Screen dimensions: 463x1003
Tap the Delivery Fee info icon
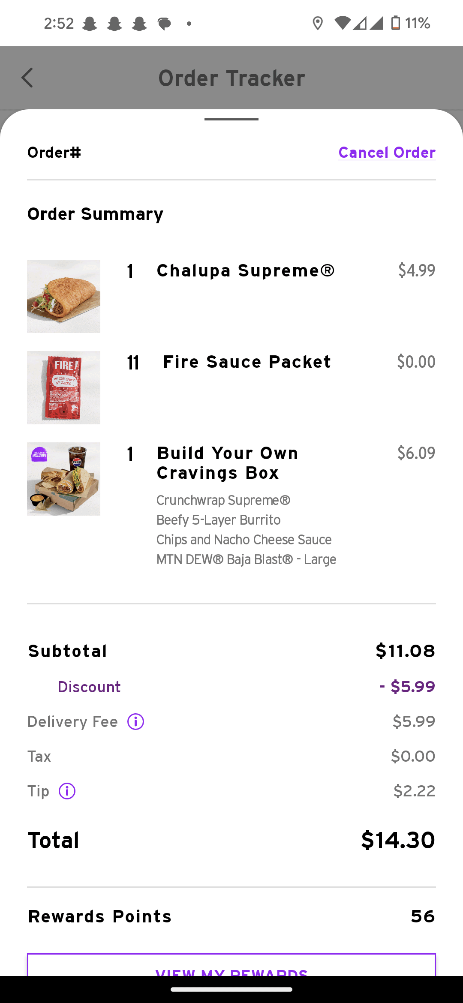tap(135, 721)
